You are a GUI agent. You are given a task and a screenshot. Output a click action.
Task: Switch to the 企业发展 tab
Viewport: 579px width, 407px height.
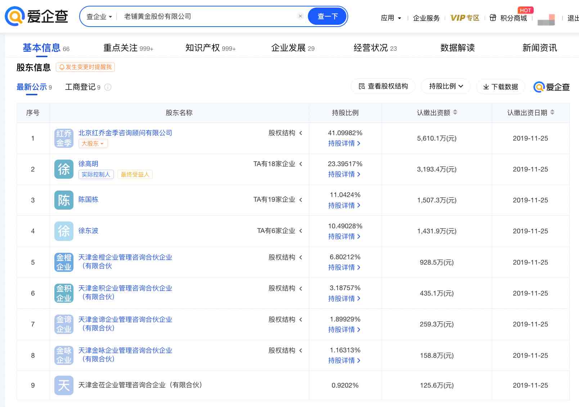coord(292,48)
